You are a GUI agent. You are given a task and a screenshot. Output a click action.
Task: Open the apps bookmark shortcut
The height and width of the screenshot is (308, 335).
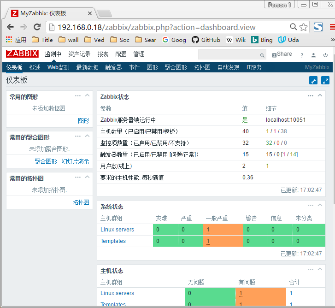[x=16, y=40]
